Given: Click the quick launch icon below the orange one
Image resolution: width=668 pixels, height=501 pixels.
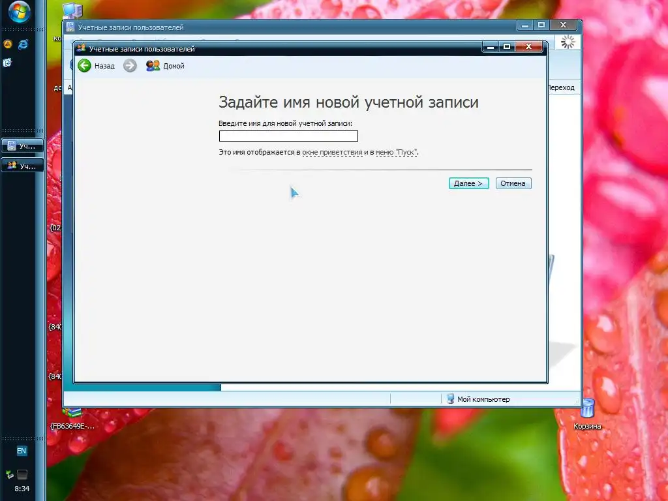Looking at the screenshot, I should click(x=7, y=63).
